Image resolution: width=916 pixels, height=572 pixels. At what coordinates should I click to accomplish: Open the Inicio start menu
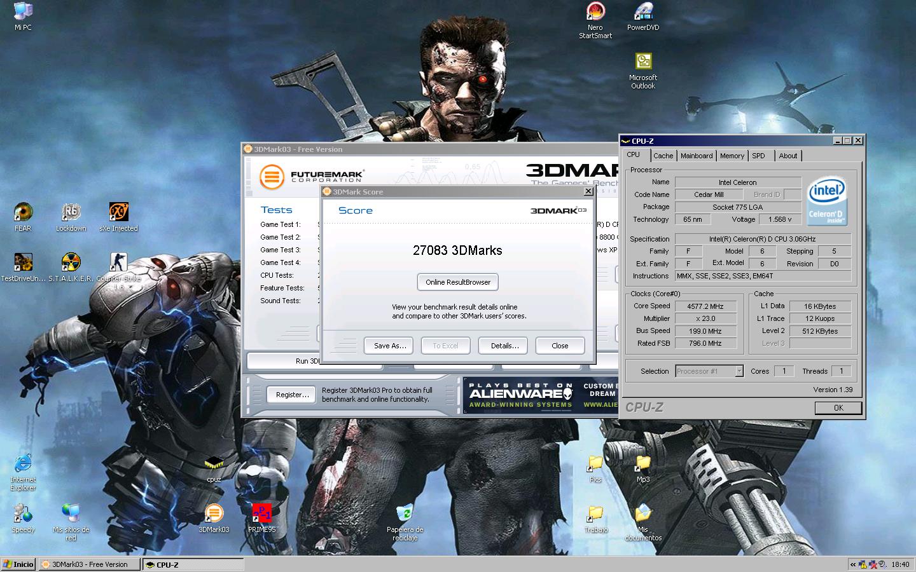tap(18, 564)
